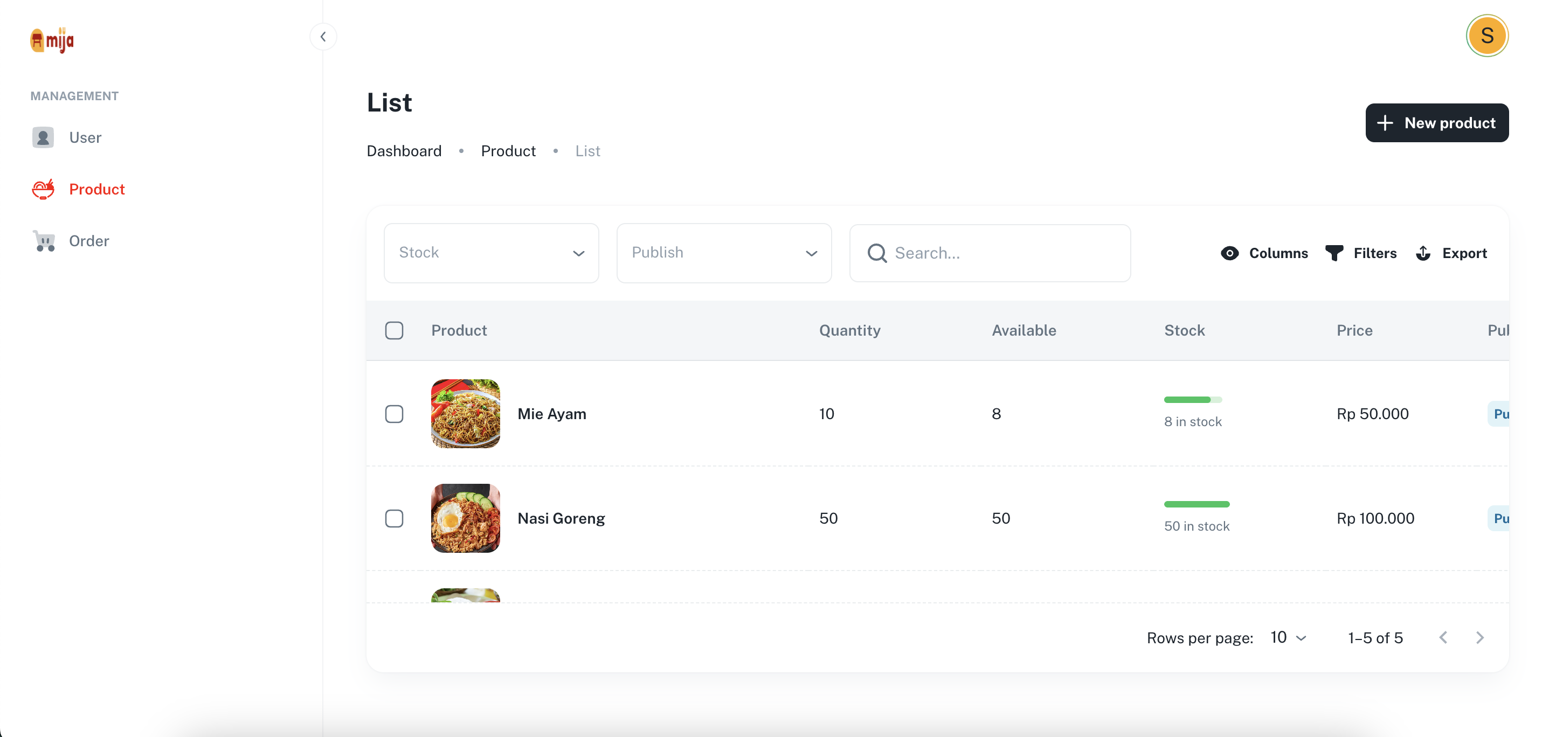The width and height of the screenshot is (1549, 737).
Task: Go to previous table page arrow
Action: [x=1443, y=637]
